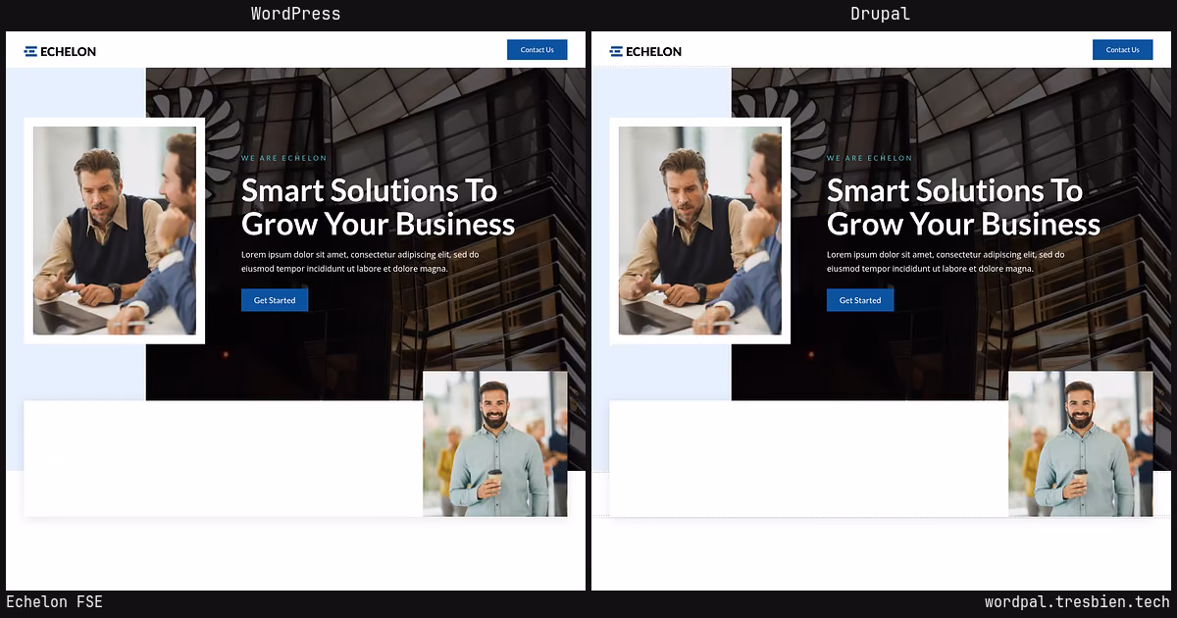This screenshot has width=1177, height=618.
Task: Click the Lorem ipsum paragraph in Drupal panel
Action: coord(946,261)
